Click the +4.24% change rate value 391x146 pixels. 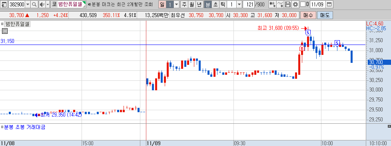tap(61, 16)
